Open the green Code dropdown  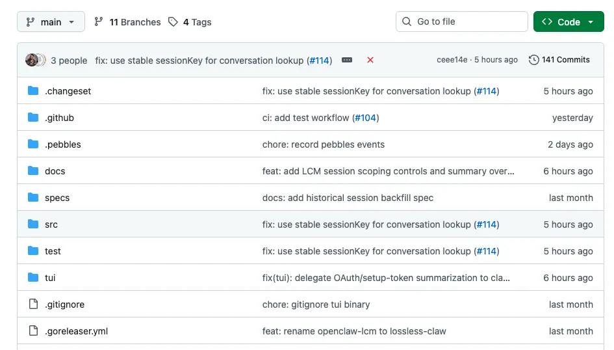pos(569,22)
